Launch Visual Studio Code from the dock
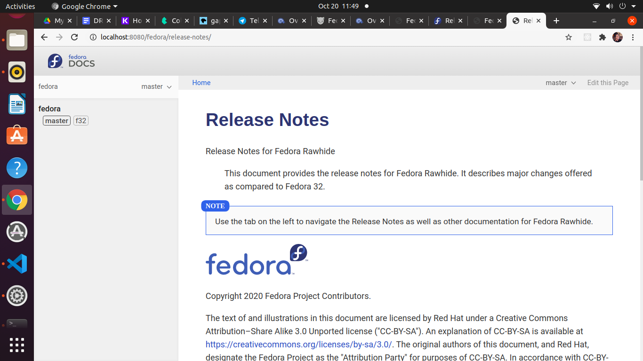 tap(17, 264)
